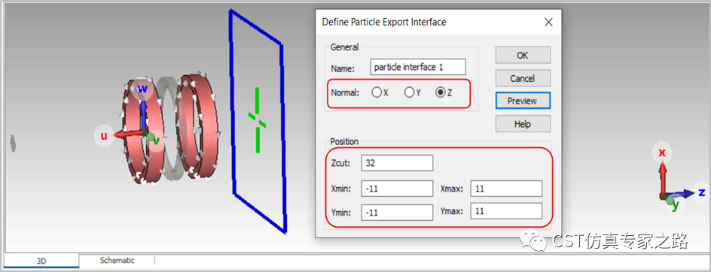Screen dimensions: 711x272
Task: Click into the Xmax field
Action: point(506,189)
